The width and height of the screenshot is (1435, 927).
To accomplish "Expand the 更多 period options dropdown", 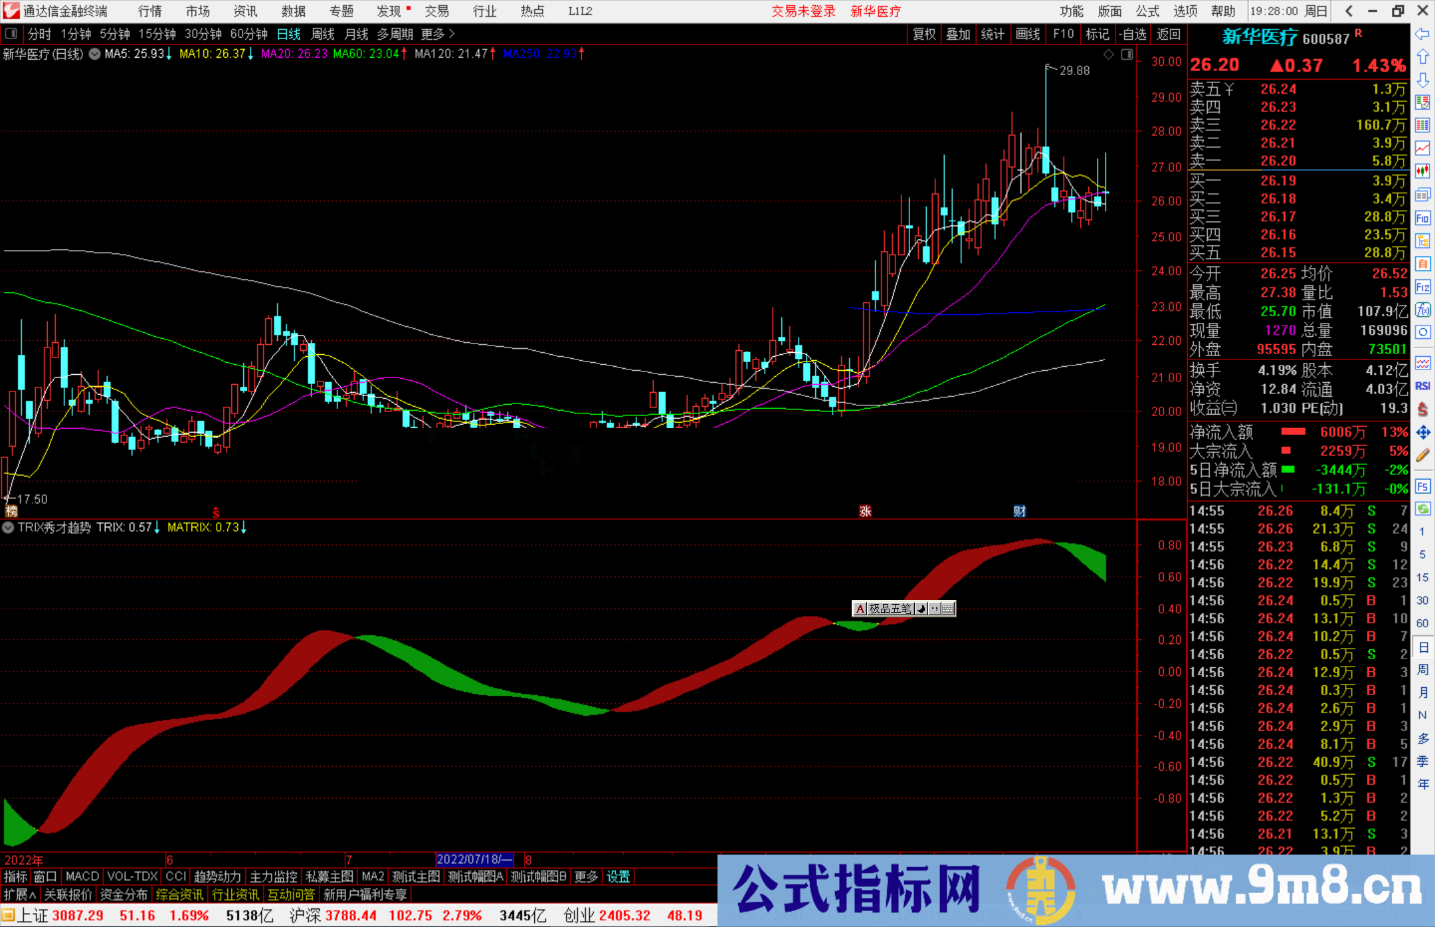I will (432, 34).
